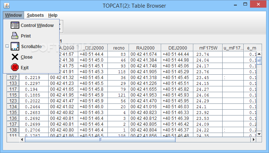The height and width of the screenshot is (153, 269).
Task: Select row header 136
Action: click(13, 118)
